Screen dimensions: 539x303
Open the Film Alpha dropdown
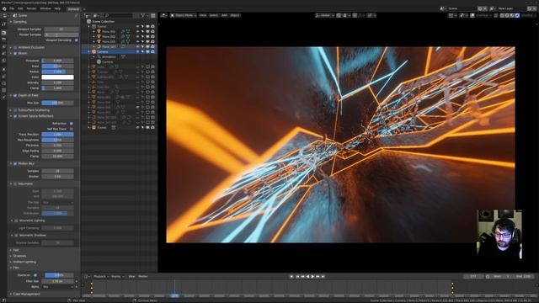[57, 286]
